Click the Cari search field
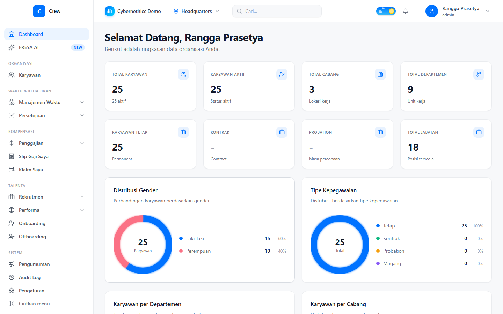Viewport: 503px width, 314px height. click(277, 11)
